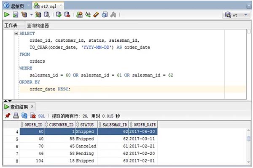Sort by CUSTOMER_ID column header
Screen dimensions: 253x168
(59, 125)
